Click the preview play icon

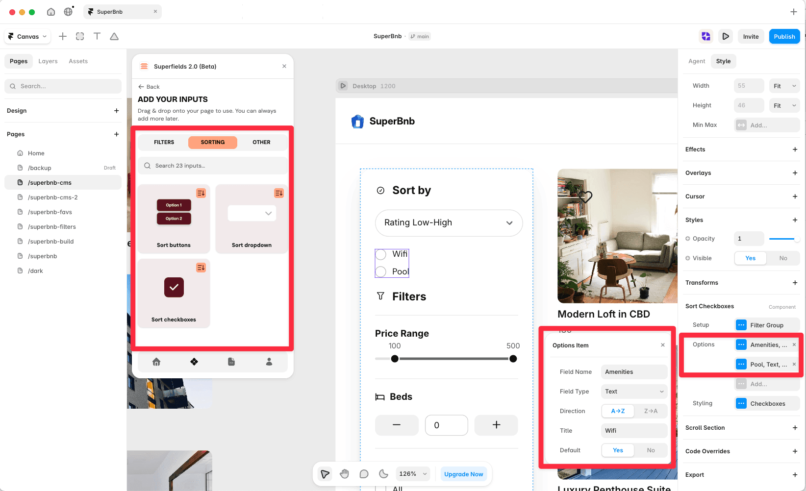(726, 36)
